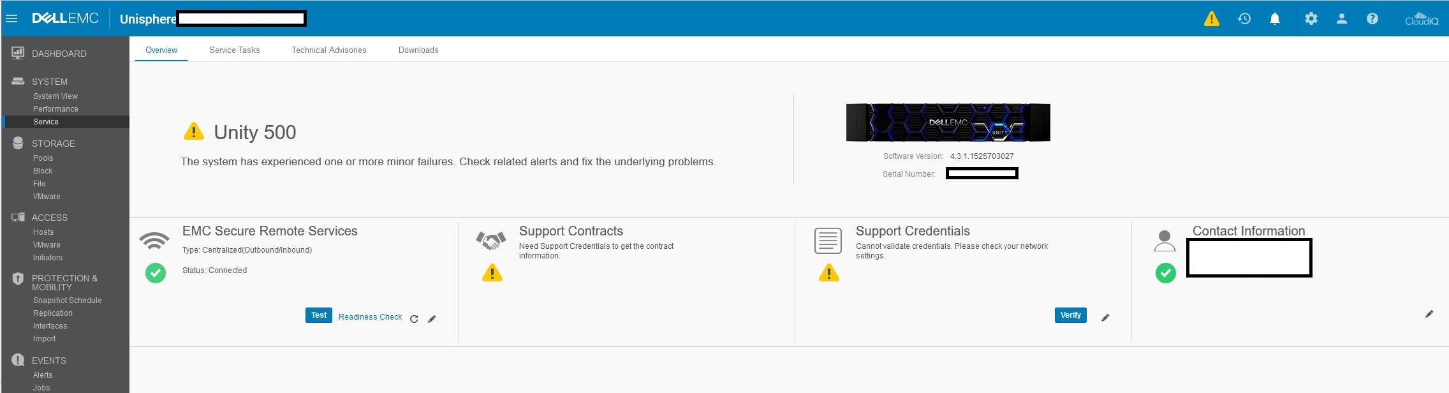Click the Contact Information person icon

coord(1165,241)
